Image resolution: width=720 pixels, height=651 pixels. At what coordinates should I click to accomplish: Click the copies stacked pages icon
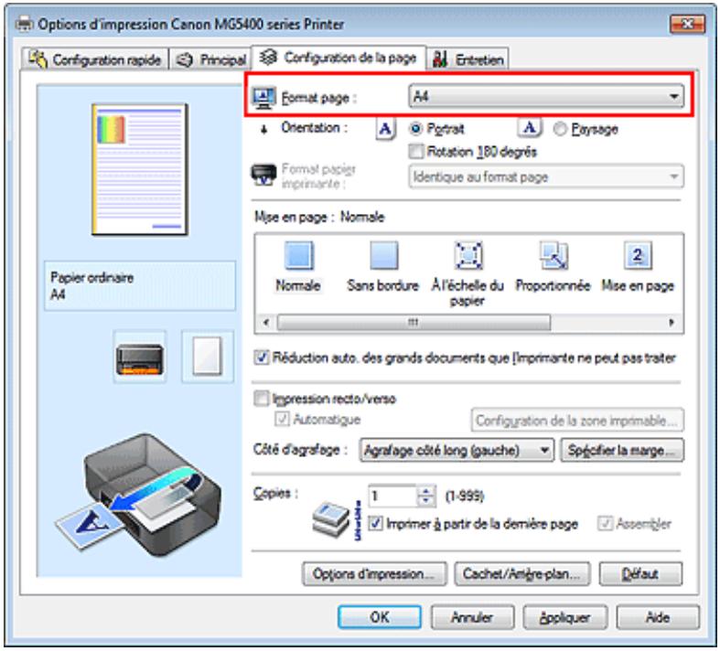coord(331,519)
